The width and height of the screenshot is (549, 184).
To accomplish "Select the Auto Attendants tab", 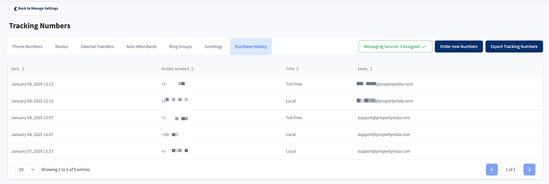I will [x=141, y=47].
